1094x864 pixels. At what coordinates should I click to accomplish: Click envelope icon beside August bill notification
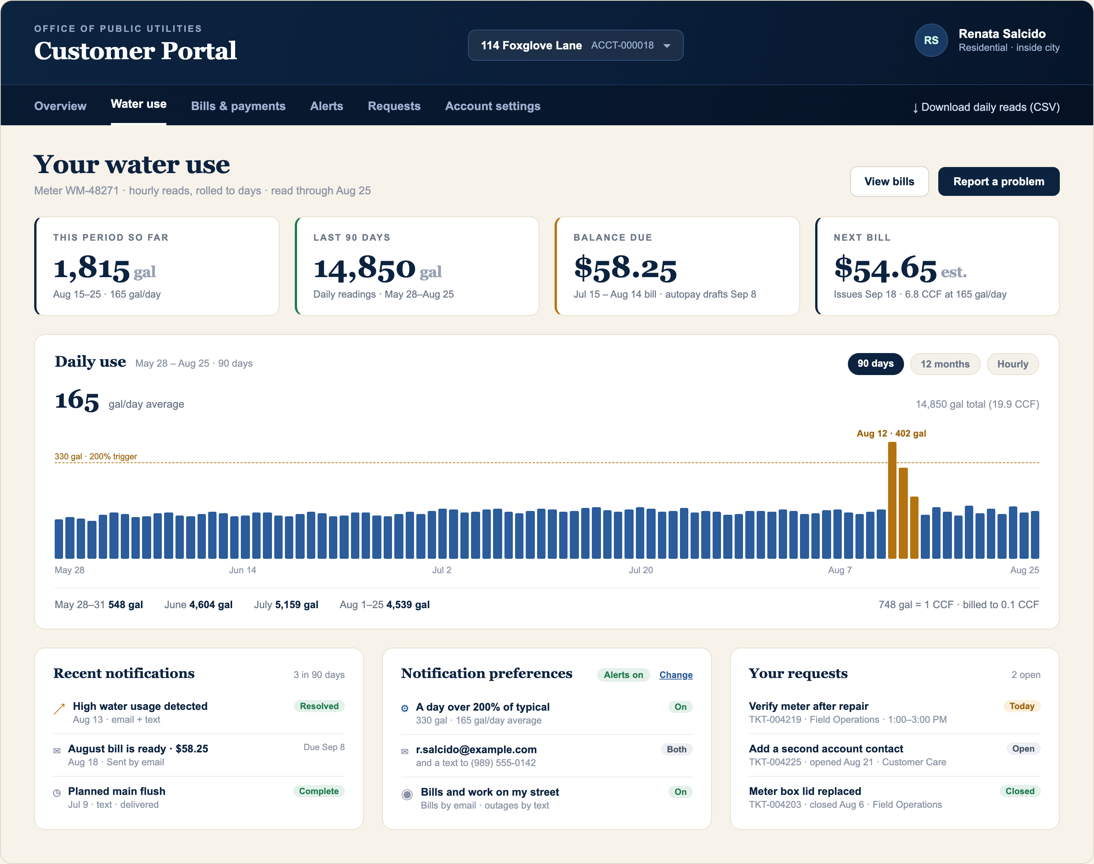coord(57,751)
